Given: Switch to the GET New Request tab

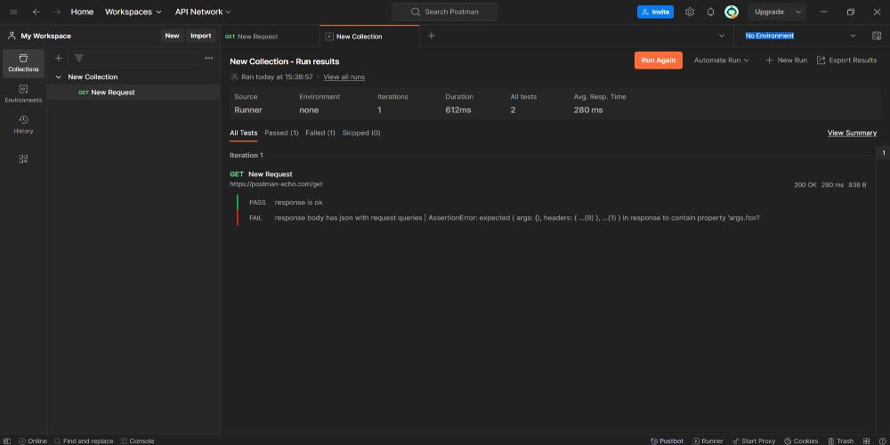Looking at the screenshot, I should click(x=270, y=36).
